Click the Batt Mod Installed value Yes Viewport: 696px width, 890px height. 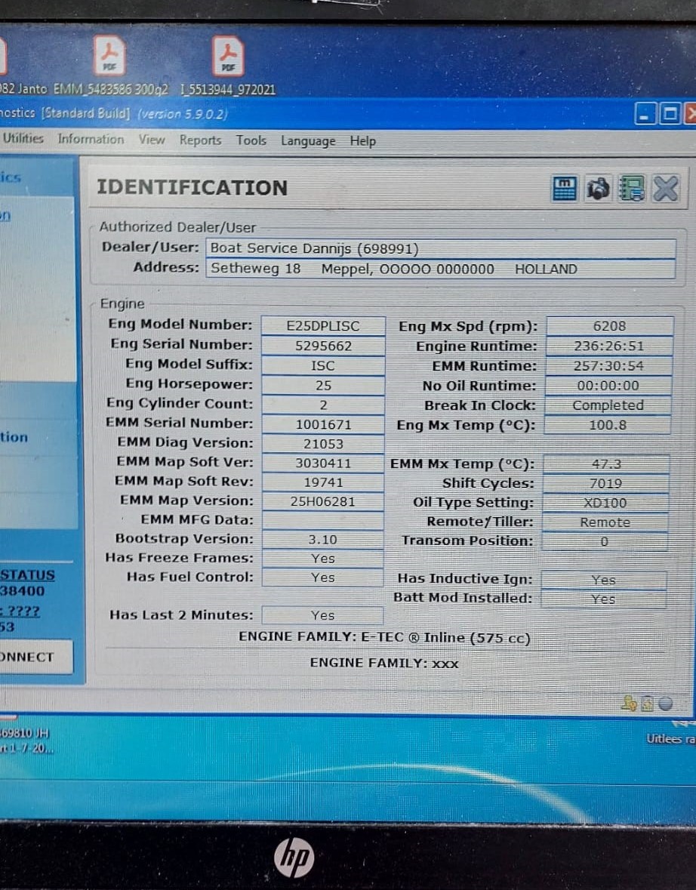(x=603, y=599)
